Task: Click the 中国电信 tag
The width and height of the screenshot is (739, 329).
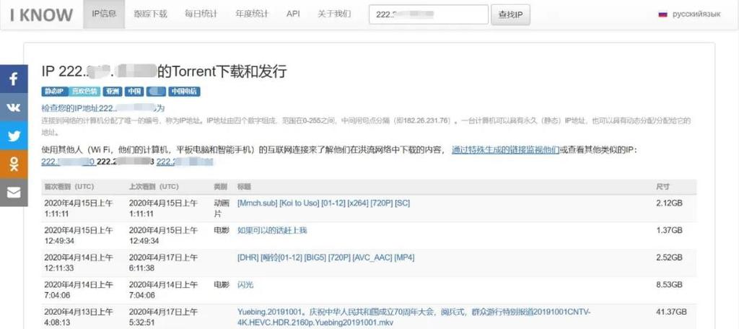Action: tap(184, 92)
